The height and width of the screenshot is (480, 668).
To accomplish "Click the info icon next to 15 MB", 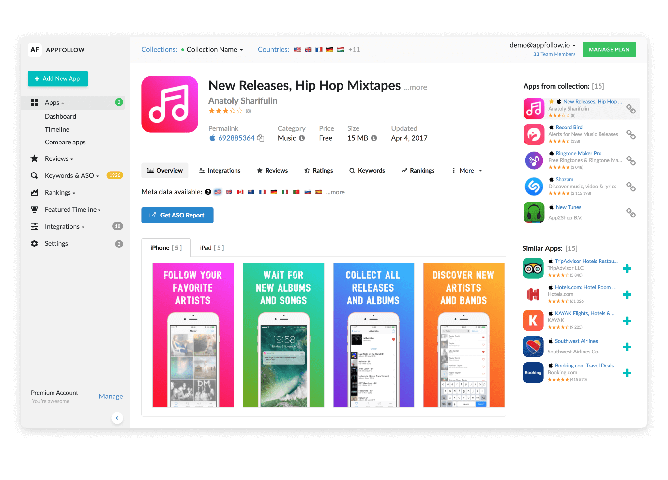I will [374, 138].
